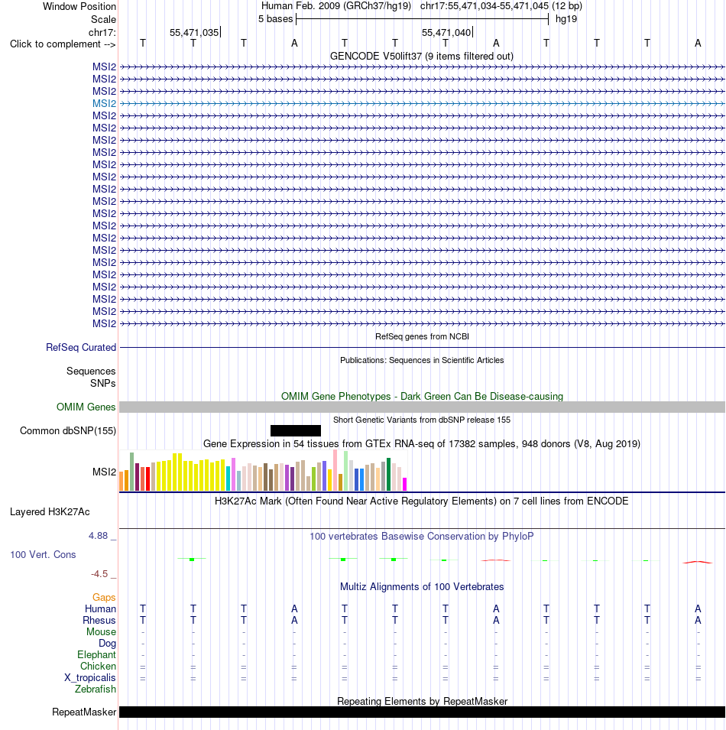Click the 55,471,035 ruler coordinate
The width and height of the screenshot is (726, 730).
coord(194,33)
